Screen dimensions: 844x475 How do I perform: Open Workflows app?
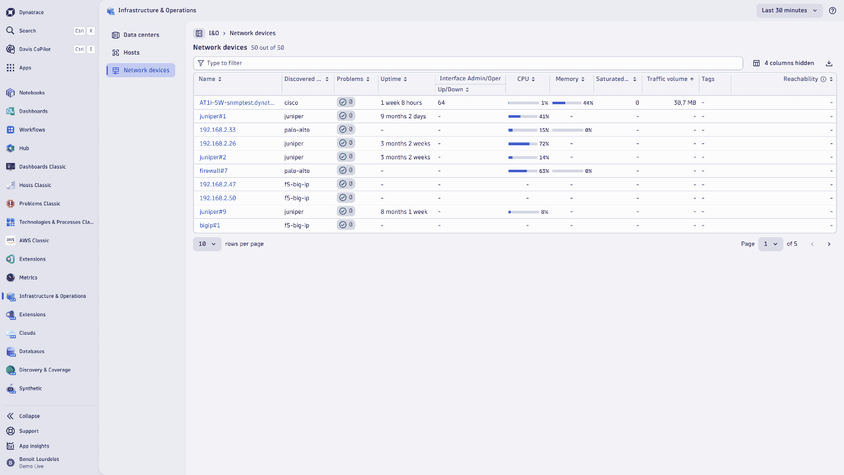32,130
